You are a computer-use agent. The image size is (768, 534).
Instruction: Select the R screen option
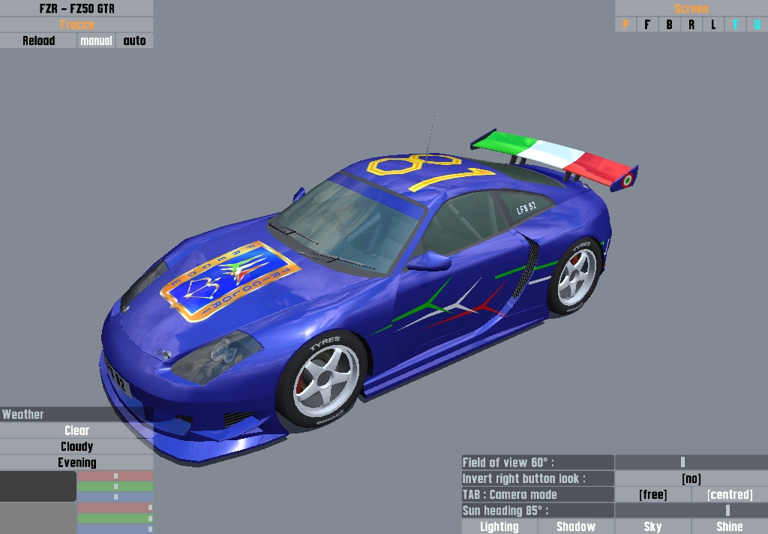point(691,25)
